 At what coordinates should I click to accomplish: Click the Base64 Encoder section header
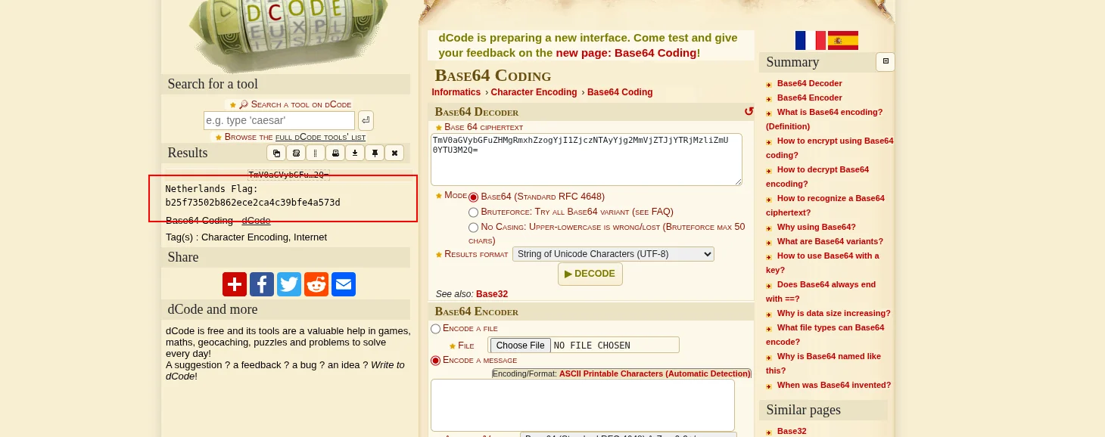pyautogui.click(x=477, y=311)
